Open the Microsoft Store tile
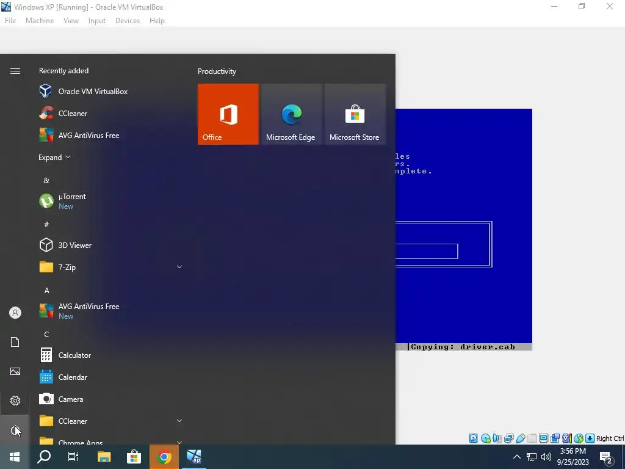625x469 pixels. [355, 114]
